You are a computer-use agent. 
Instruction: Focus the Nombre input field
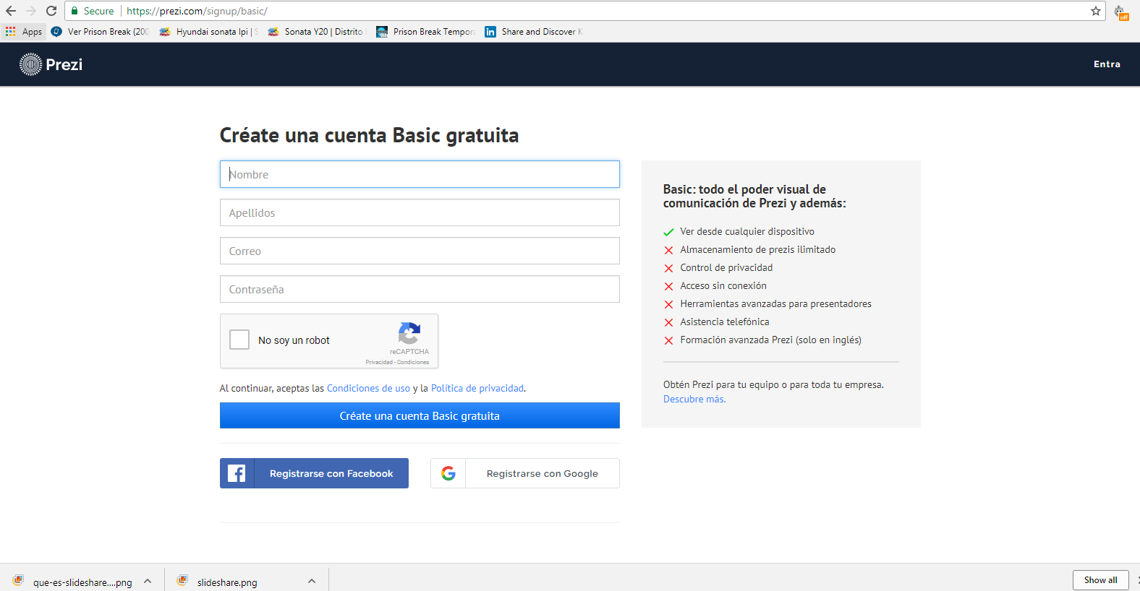(x=420, y=174)
